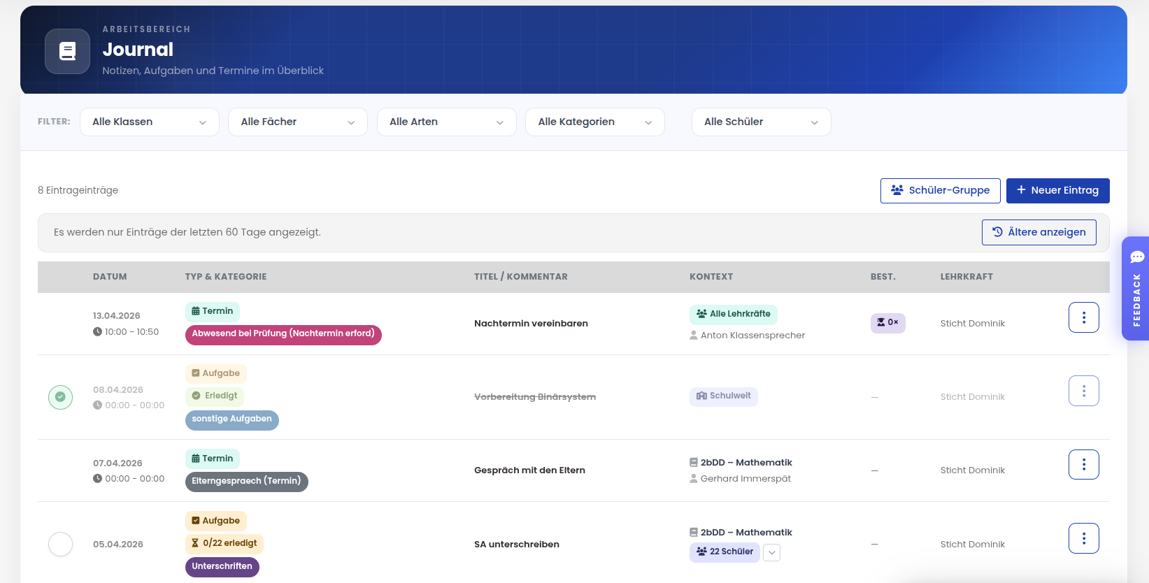
Task: Show older entries via Ältere anzeigen
Action: [x=1039, y=232]
